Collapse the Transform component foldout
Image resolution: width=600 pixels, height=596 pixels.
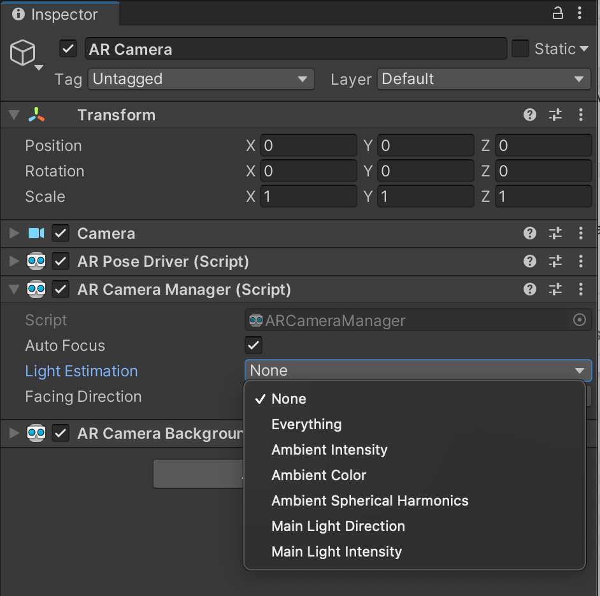pyautogui.click(x=13, y=115)
